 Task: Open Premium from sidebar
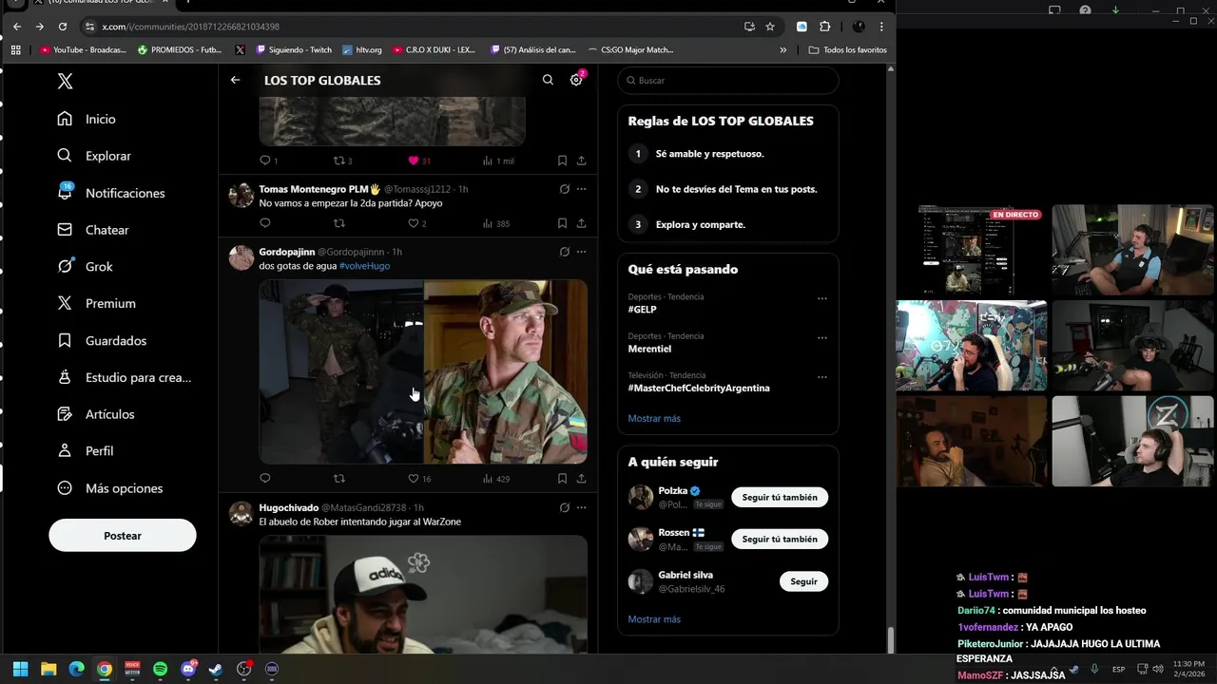(x=96, y=303)
